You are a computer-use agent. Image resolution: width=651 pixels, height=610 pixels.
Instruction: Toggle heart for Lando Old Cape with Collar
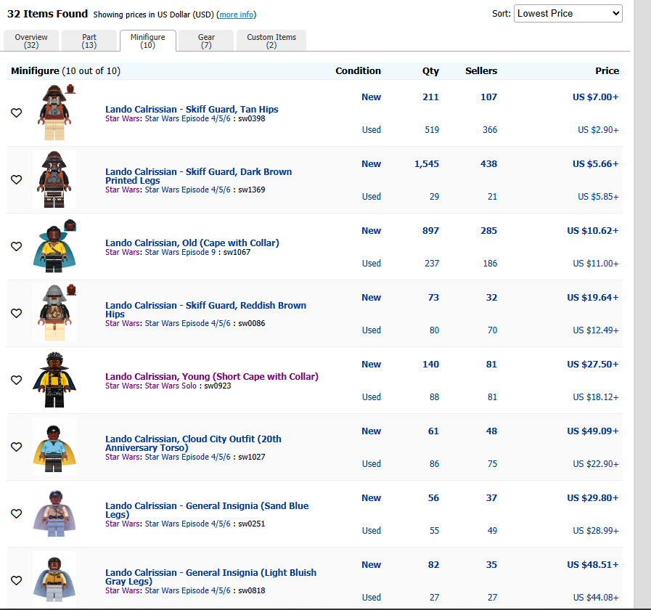16,246
